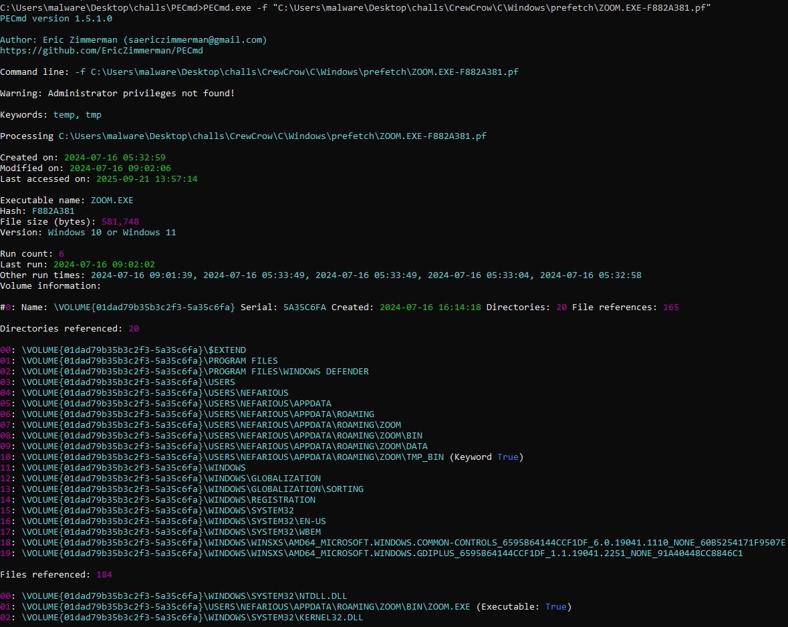Image resolution: width=788 pixels, height=627 pixels.
Task: Click other run time 2024-07-16 05:32:58
Action: [590, 275]
